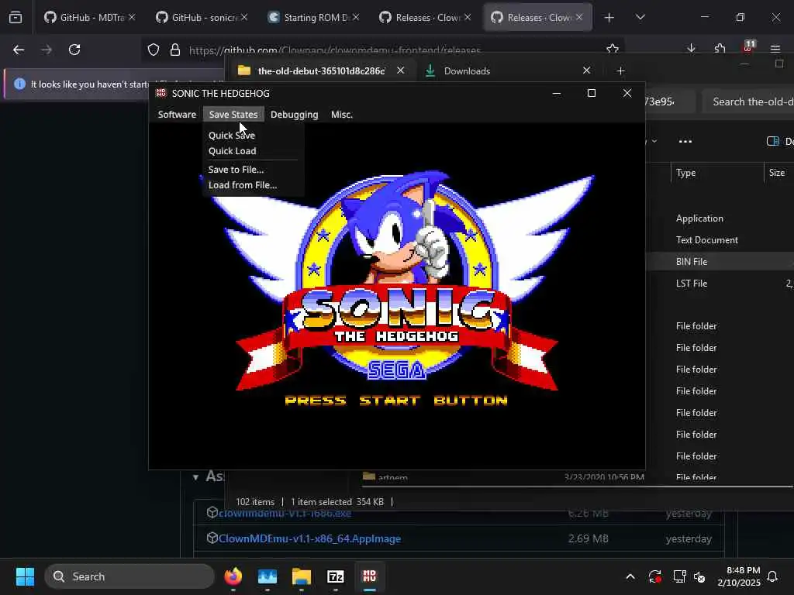The width and height of the screenshot is (794, 595).
Task: Download clownmdemu-v1.1-i686.exe asset
Action: point(285,514)
